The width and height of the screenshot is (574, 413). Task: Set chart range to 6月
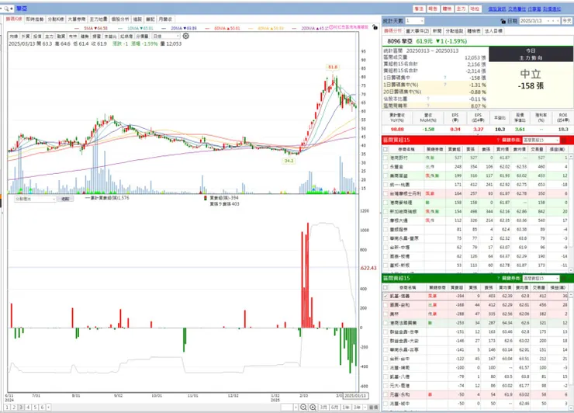[334, 407]
